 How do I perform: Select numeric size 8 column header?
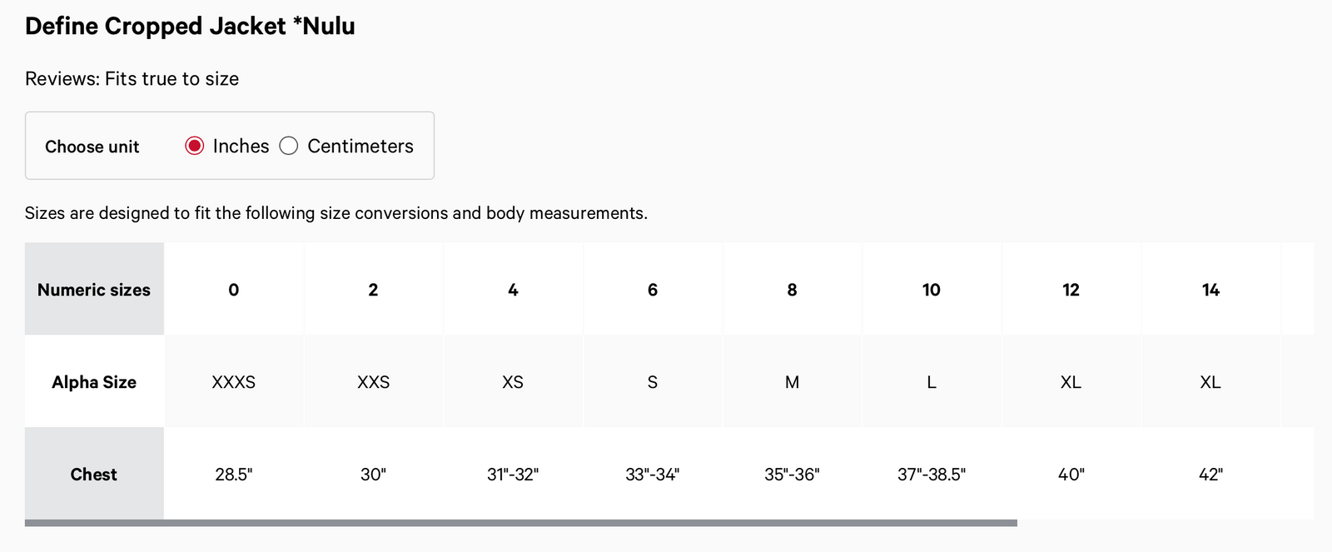tap(792, 290)
